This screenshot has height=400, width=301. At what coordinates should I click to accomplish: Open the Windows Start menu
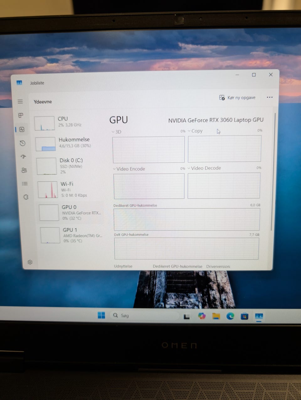tap(101, 315)
